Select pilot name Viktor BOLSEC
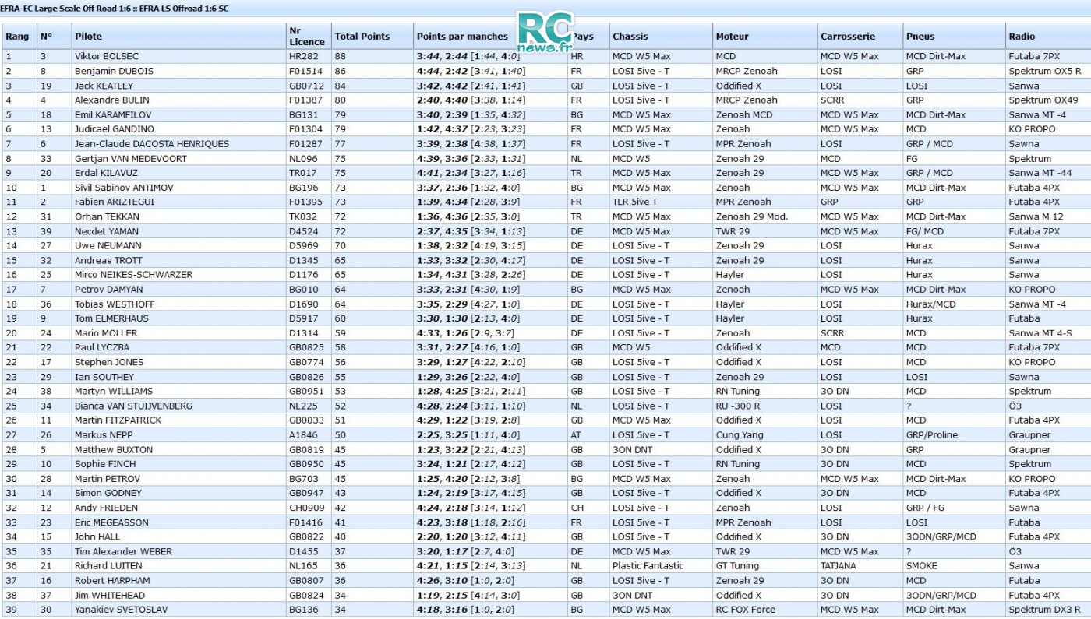This screenshot has width=1091, height=619. point(106,57)
